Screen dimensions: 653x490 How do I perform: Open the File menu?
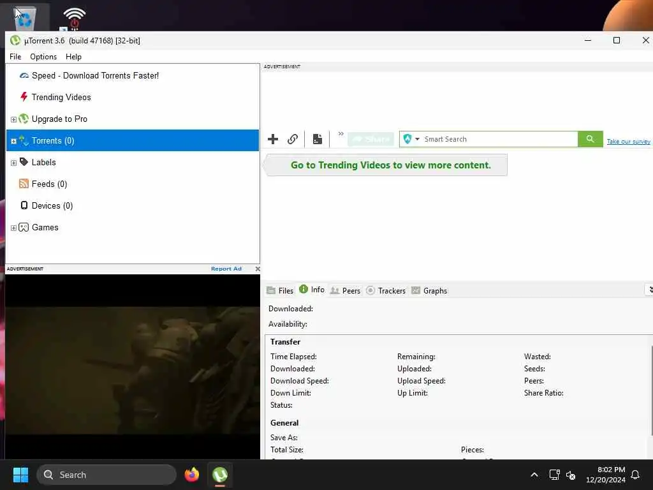point(15,57)
